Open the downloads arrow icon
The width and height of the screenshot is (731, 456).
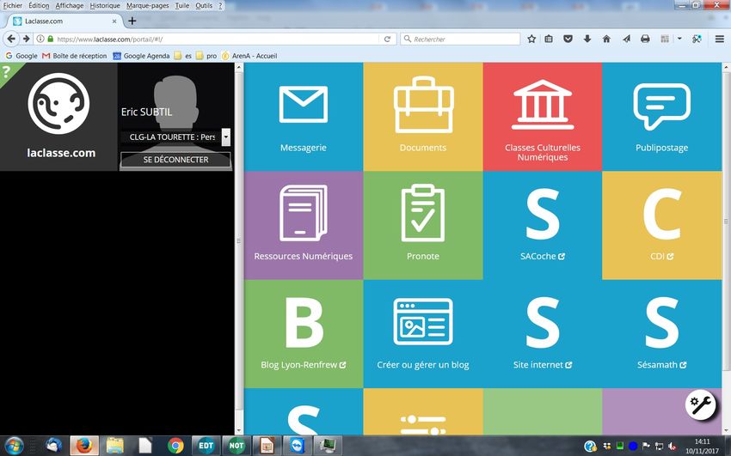coord(587,40)
